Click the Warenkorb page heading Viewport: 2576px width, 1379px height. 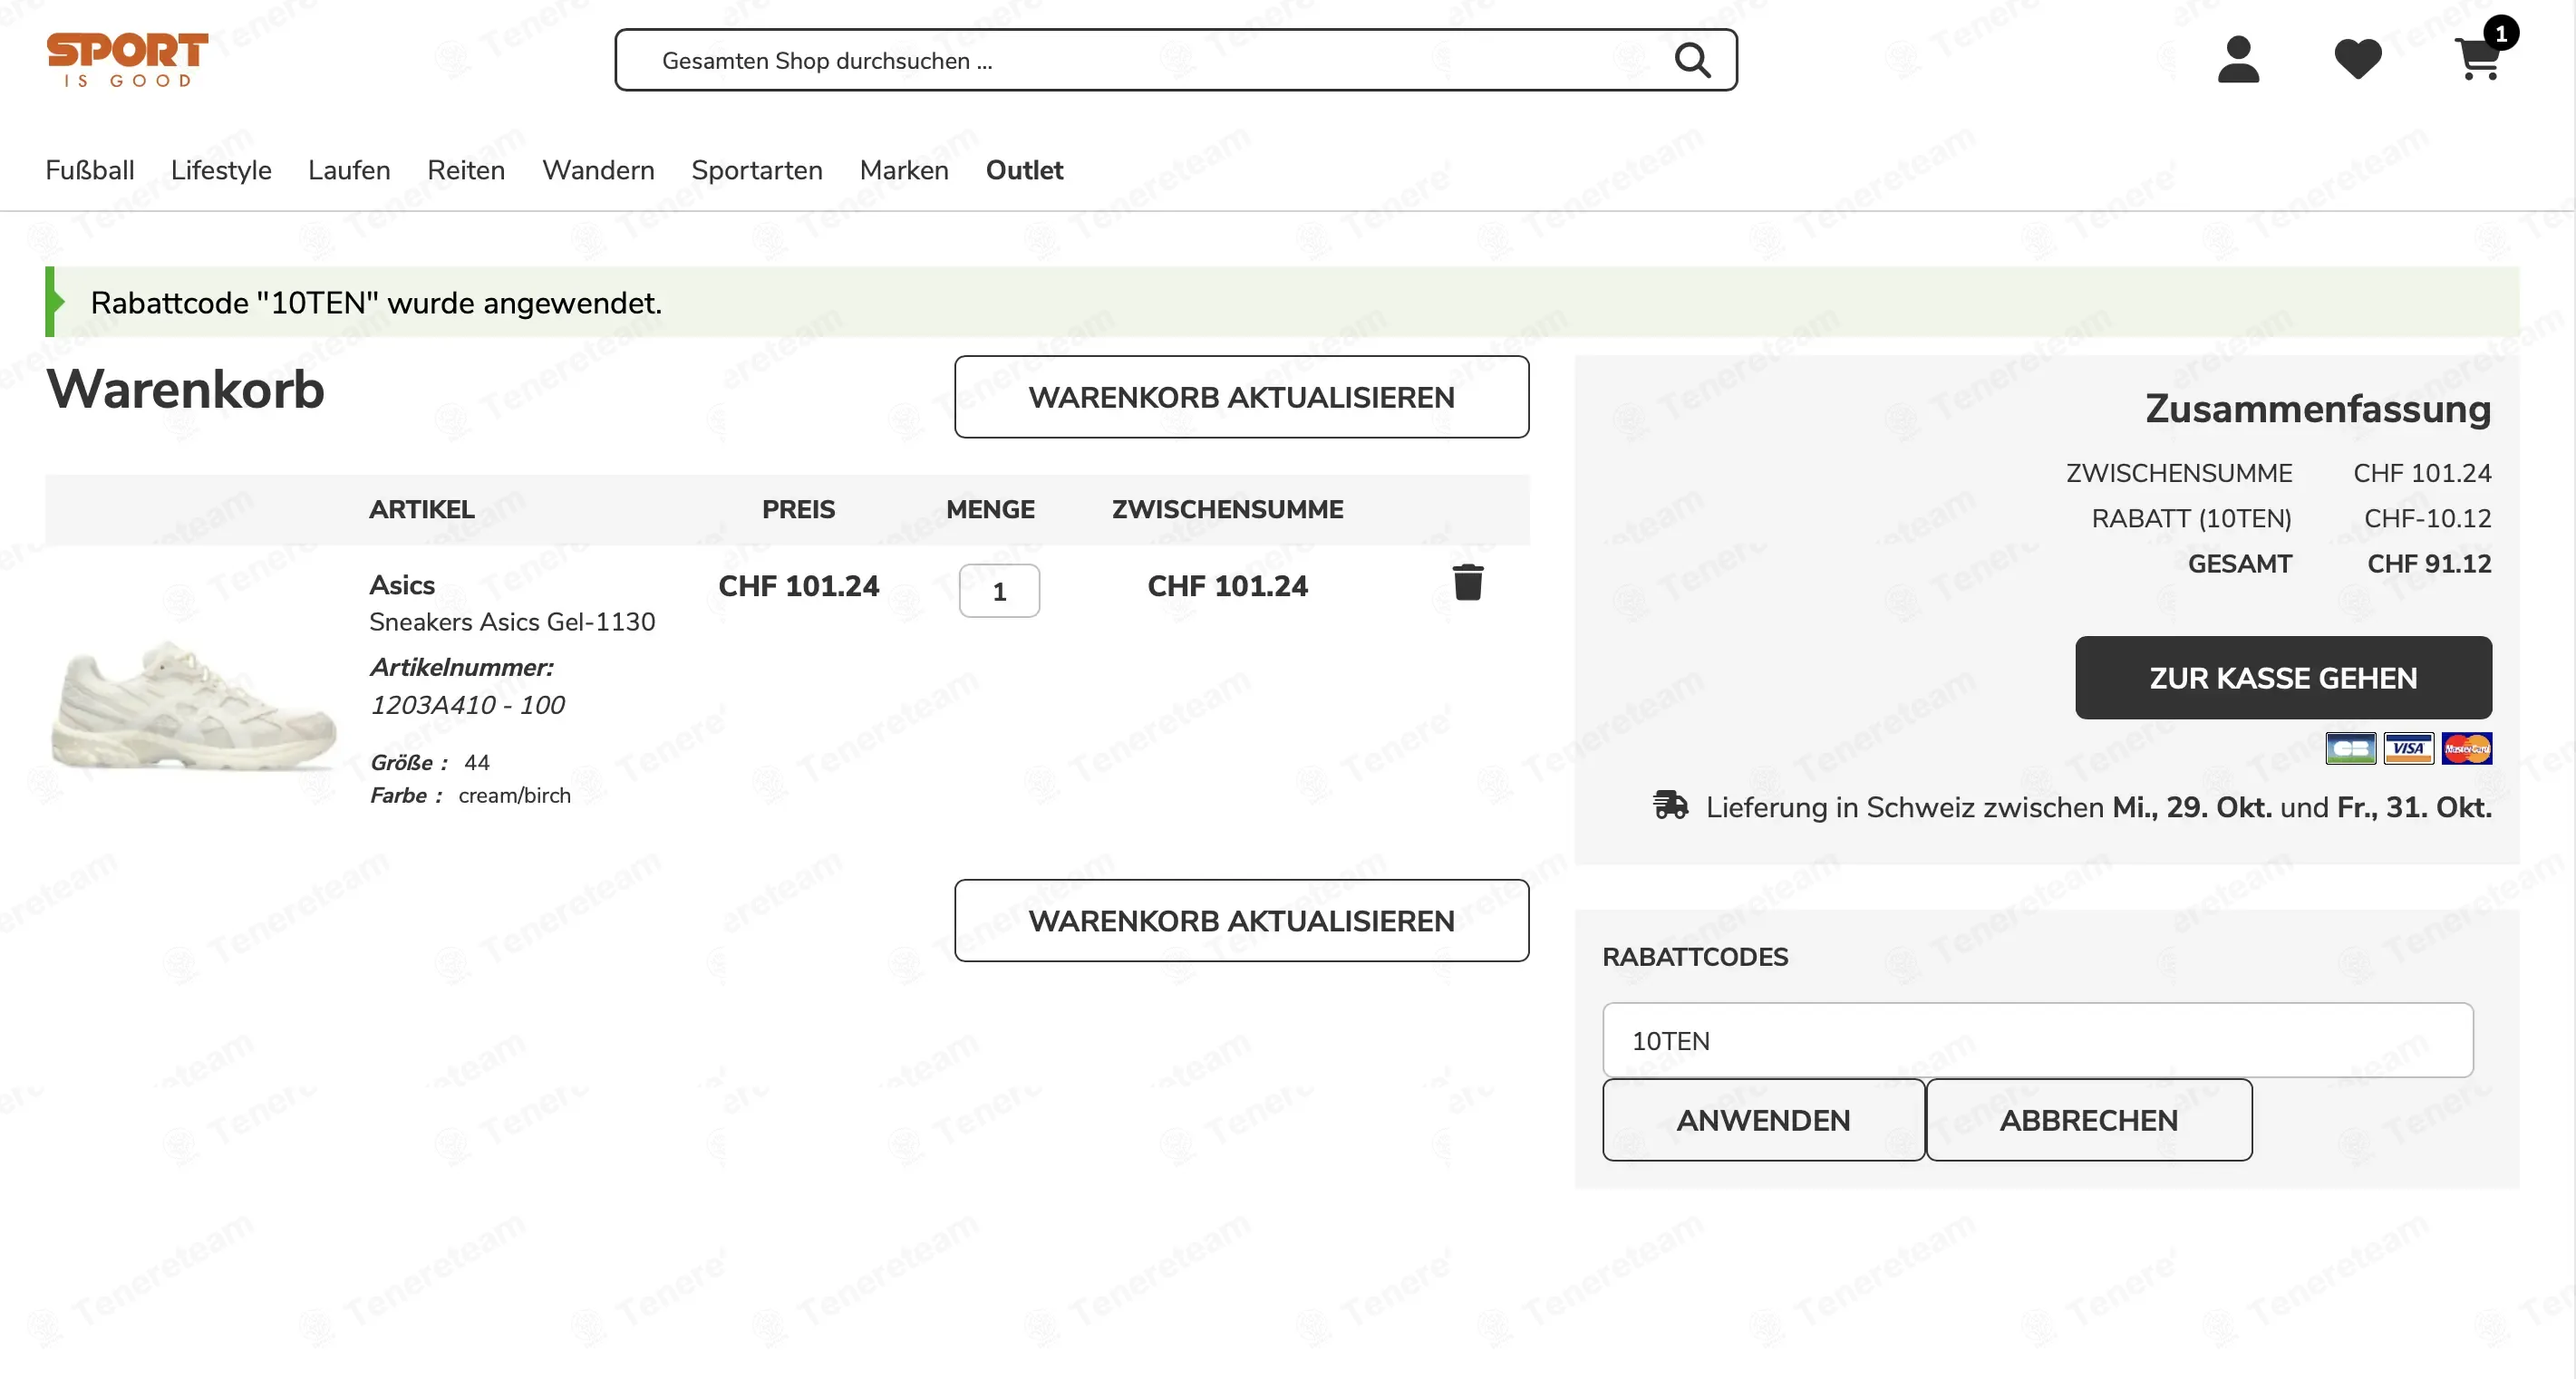185,389
